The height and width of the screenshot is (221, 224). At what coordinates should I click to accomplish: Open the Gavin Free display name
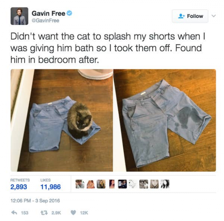click(48, 13)
